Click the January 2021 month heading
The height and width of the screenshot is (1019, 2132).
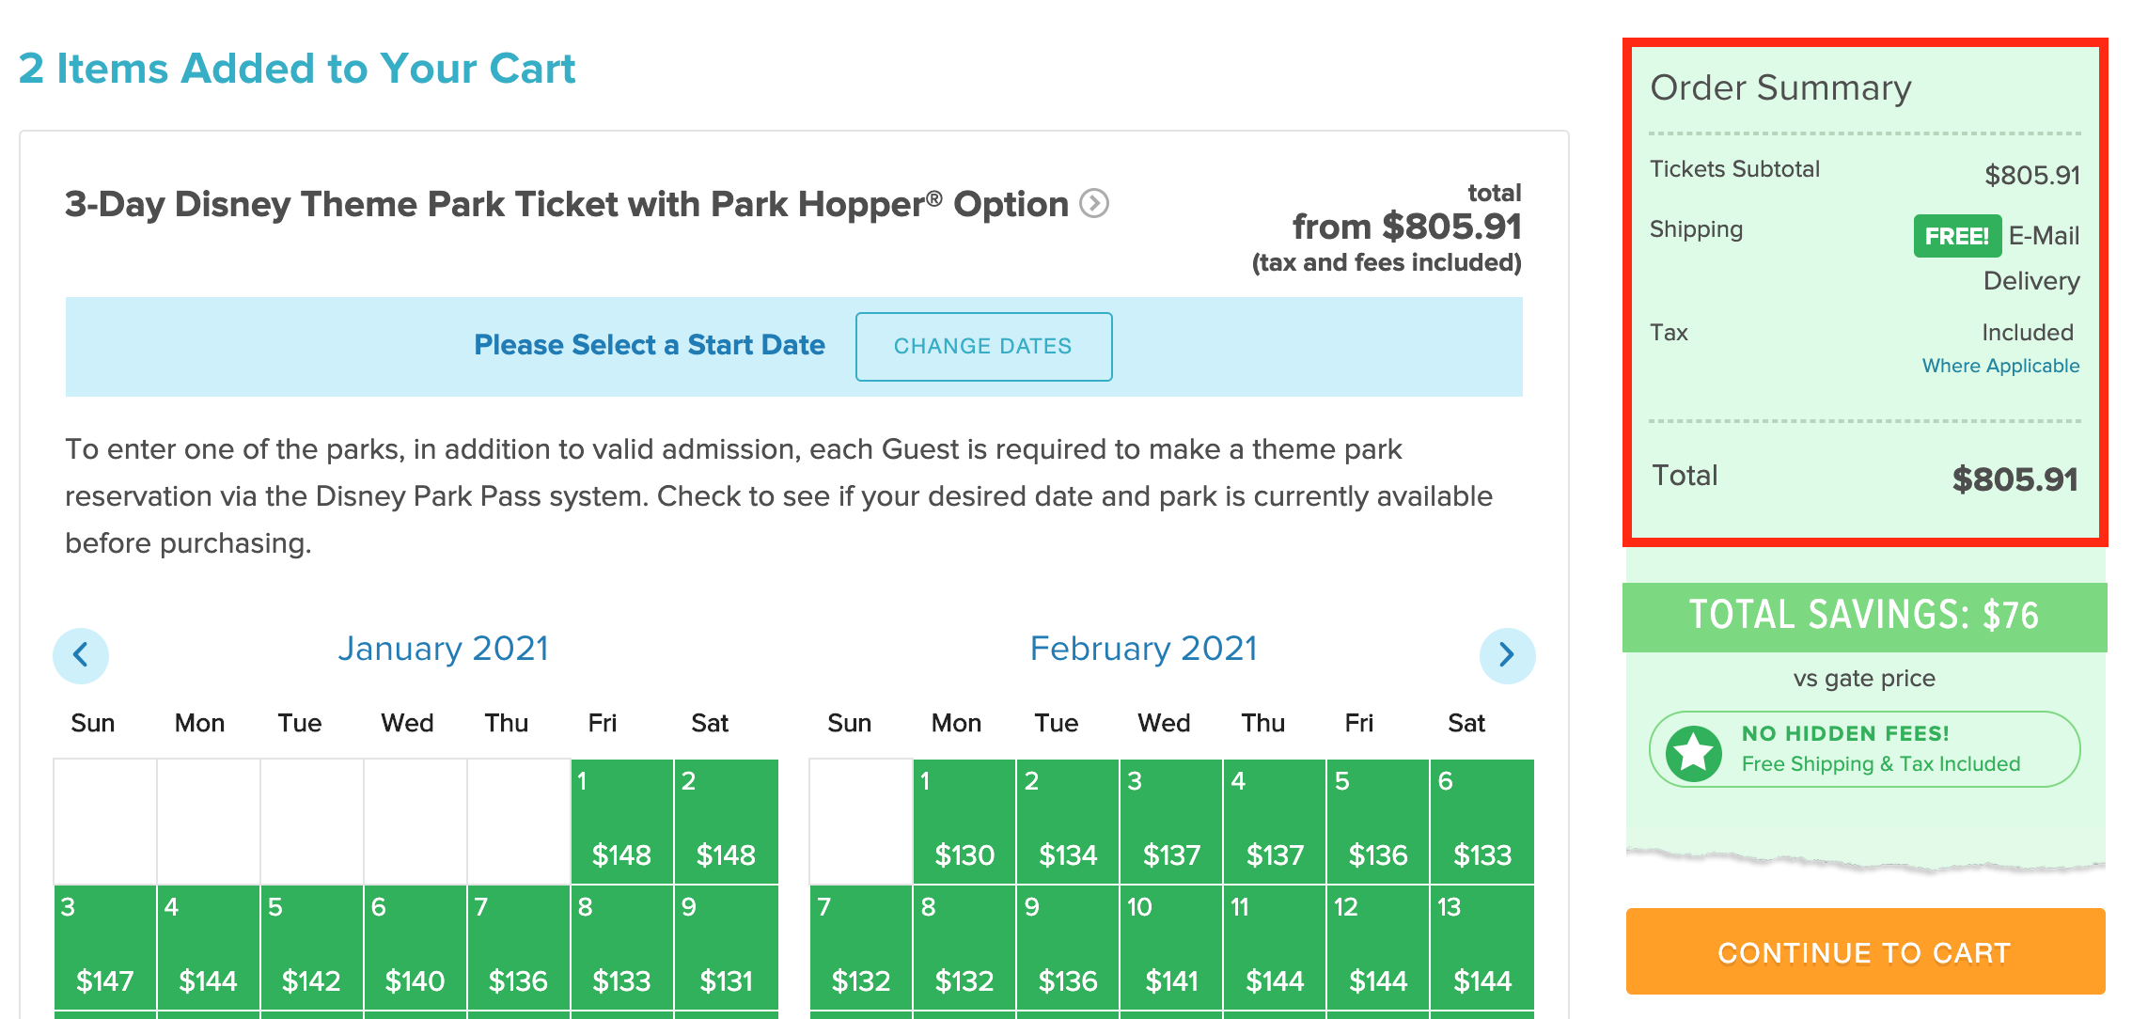click(444, 649)
